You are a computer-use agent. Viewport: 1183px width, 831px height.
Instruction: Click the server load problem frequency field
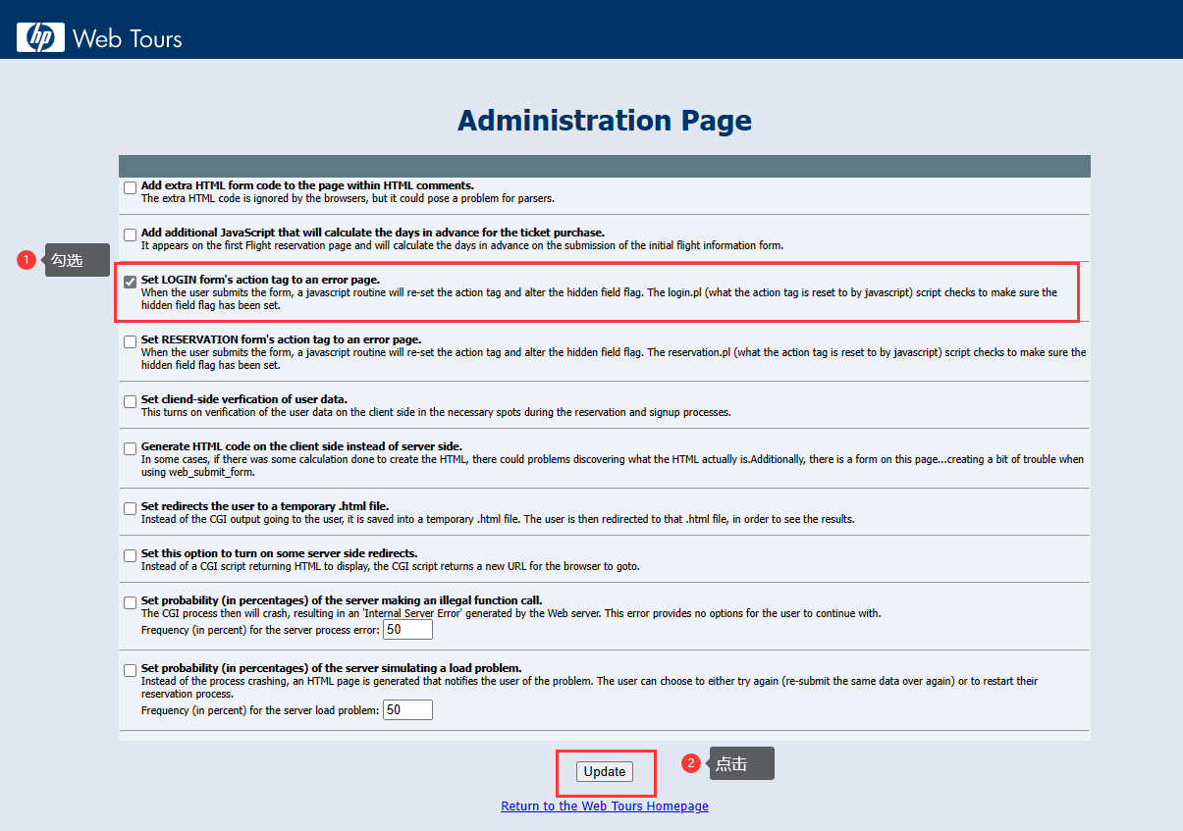click(407, 709)
